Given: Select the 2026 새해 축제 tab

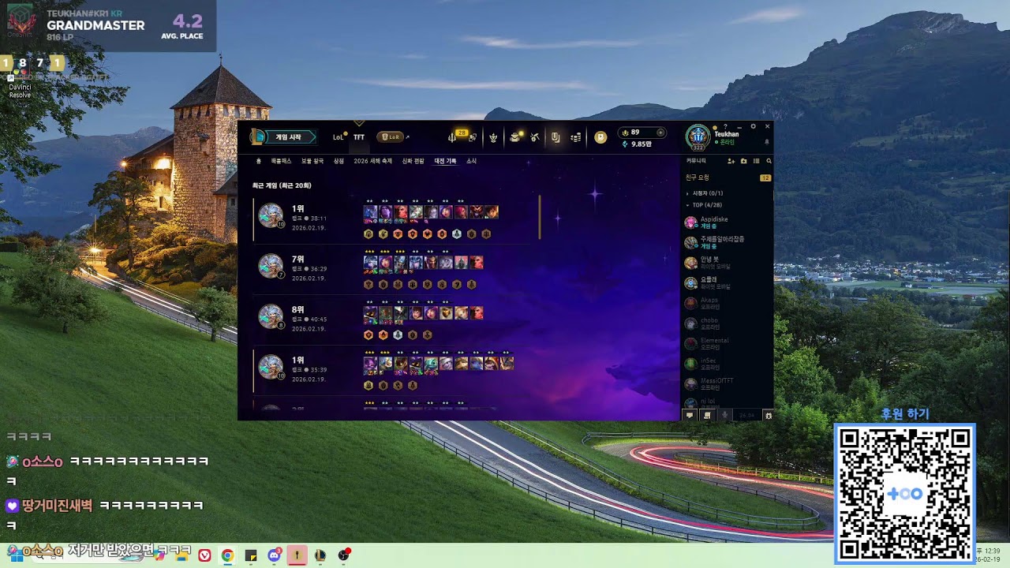Looking at the screenshot, I should pyautogui.click(x=372, y=161).
